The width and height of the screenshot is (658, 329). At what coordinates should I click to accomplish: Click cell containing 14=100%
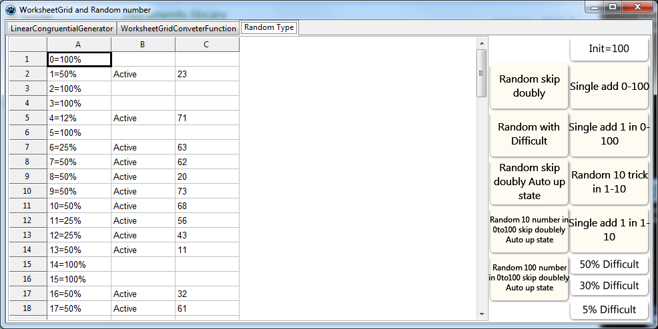(79, 264)
